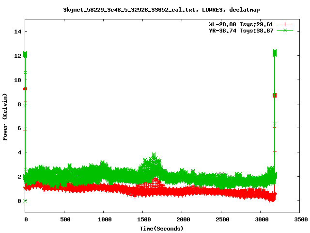Click the y-axis tick label 12
This screenshot has width=310, height=233.
click(x=17, y=56)
